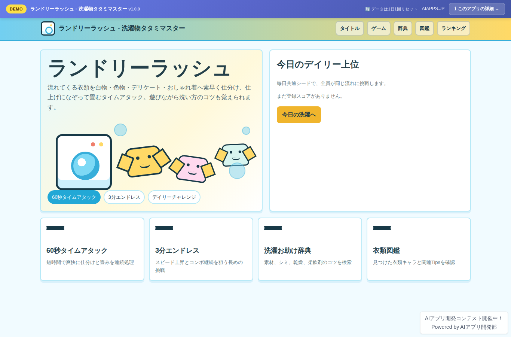Select the 3分エンドレス mode pill
Image resolution: width=511 pixels, height=337 pixels.
tap(124, 197)
